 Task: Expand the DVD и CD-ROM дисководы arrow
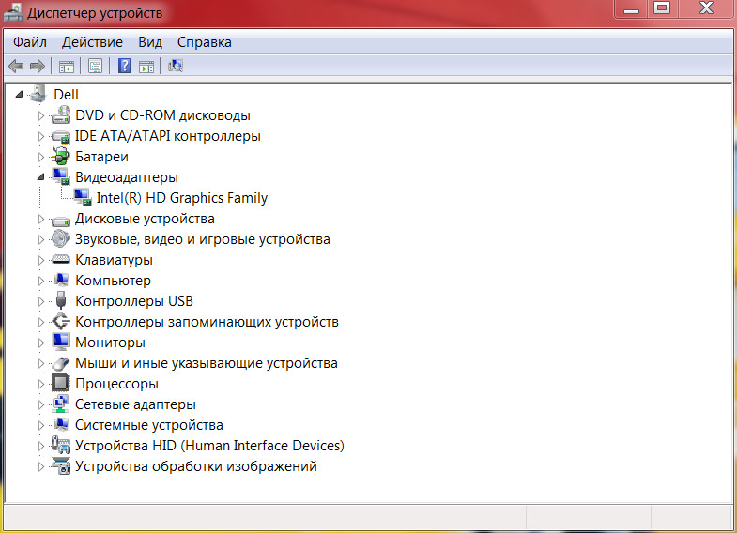click(40, 115)
